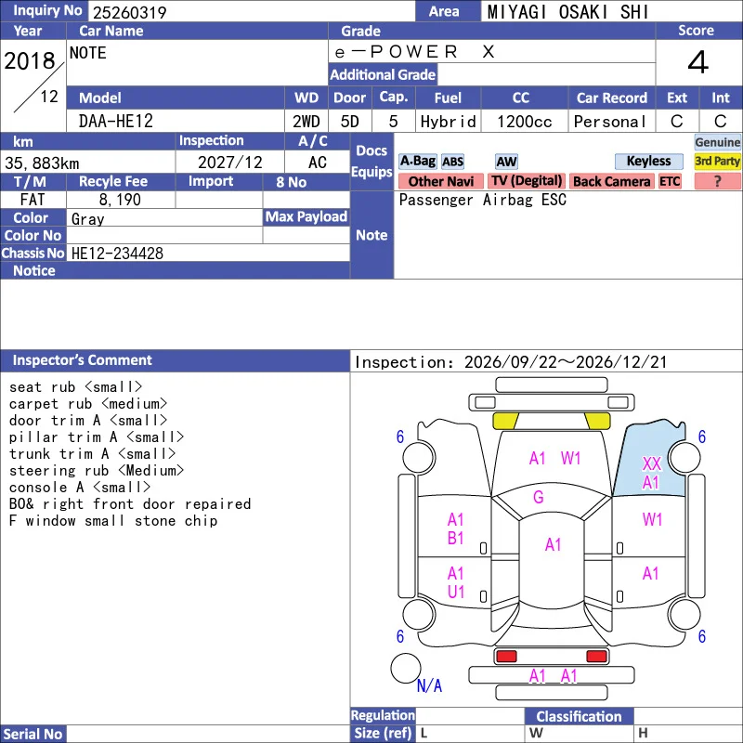
Task: Click the G mark on windshield
Action: (539, 497)
